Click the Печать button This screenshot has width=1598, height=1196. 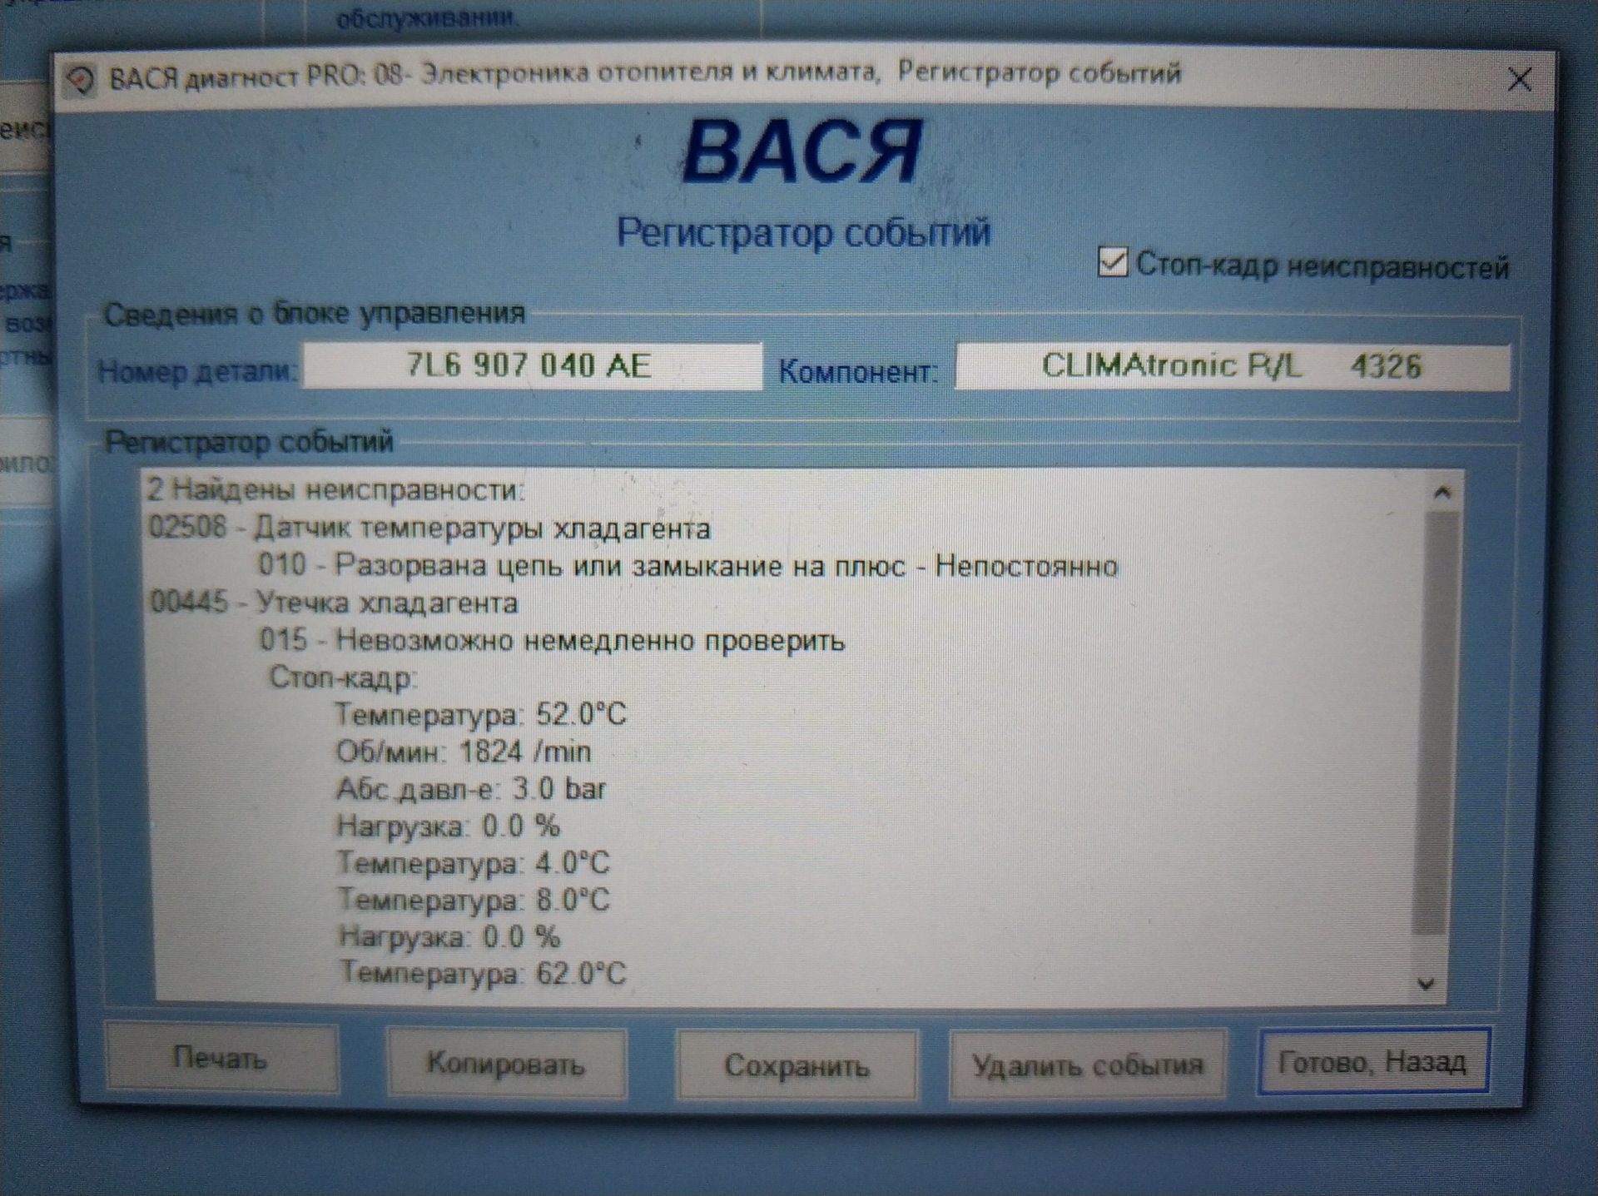(221, 1058)
